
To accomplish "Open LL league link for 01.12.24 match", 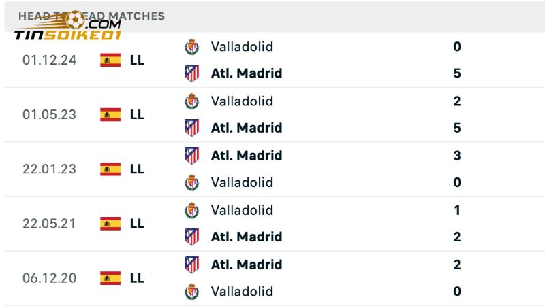I will point(137,60).
